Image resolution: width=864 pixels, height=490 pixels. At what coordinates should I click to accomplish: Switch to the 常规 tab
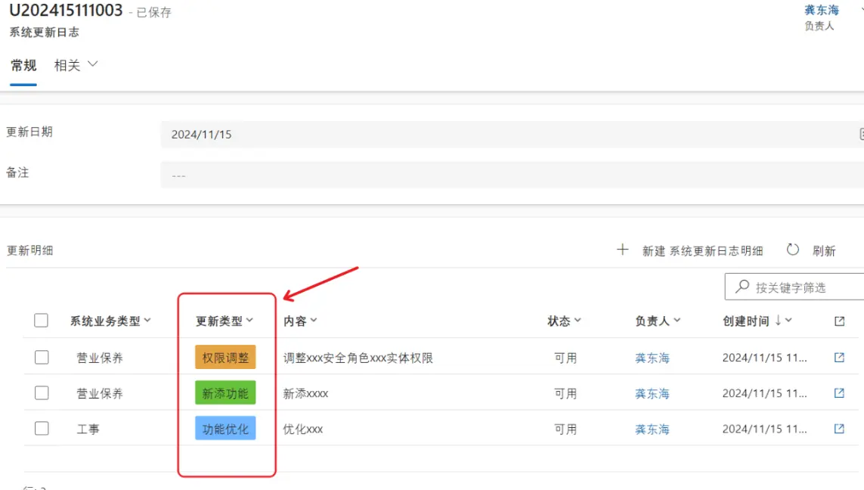(x=23, y=65)
